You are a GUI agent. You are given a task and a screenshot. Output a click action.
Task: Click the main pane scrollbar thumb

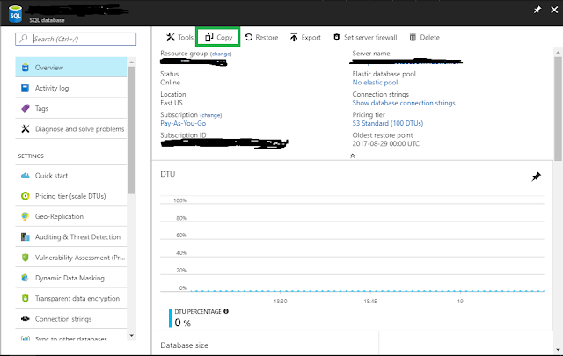tap(558, 108)
